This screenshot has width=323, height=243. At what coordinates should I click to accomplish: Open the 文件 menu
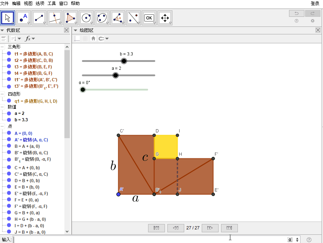pyautogui.click(x=5, y=4)
